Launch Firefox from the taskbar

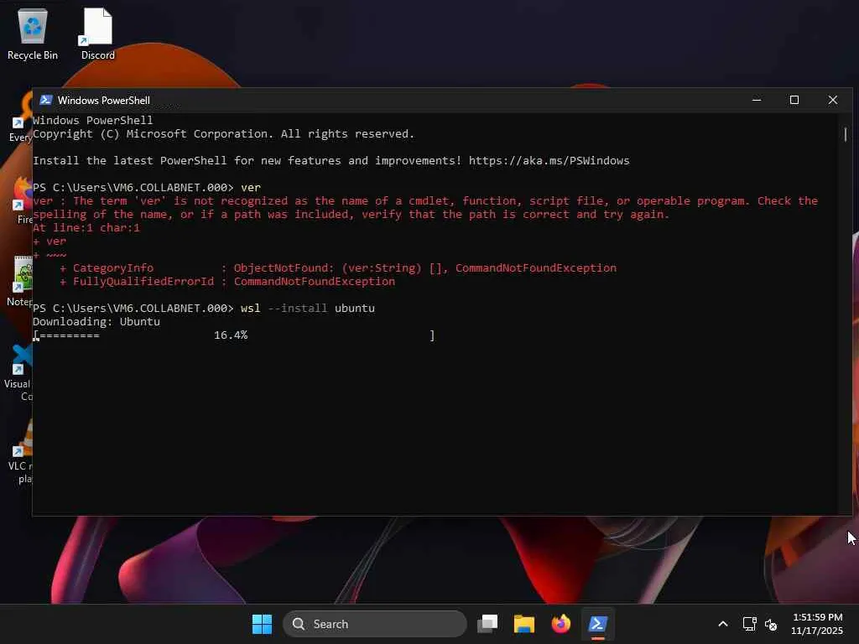point(561,624)
